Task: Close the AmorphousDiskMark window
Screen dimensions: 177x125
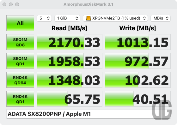Action: click(x=4, y=4)
